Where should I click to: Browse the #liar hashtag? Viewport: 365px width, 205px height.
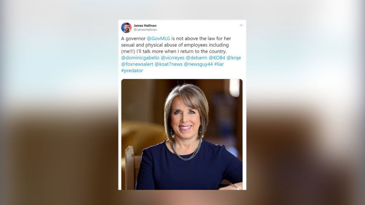(x=219, y=64)
